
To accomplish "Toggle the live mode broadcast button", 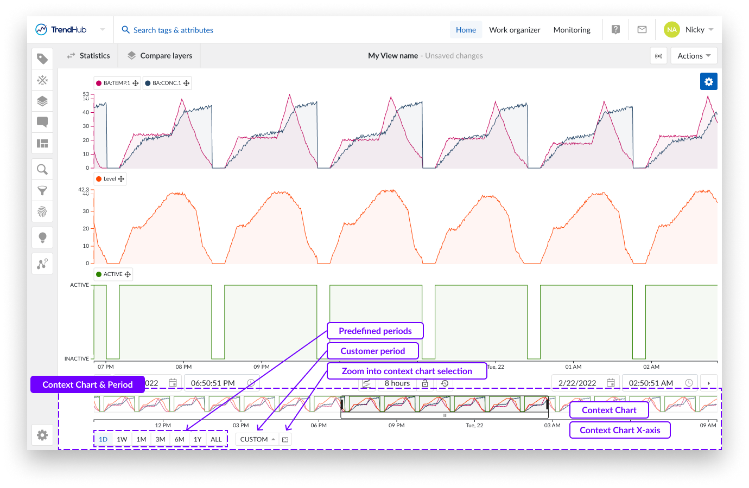I will [x=658, y=56].
